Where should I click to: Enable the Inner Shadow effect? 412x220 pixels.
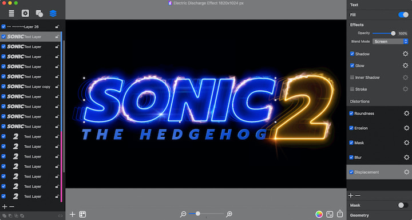click(x=352, y=77)
